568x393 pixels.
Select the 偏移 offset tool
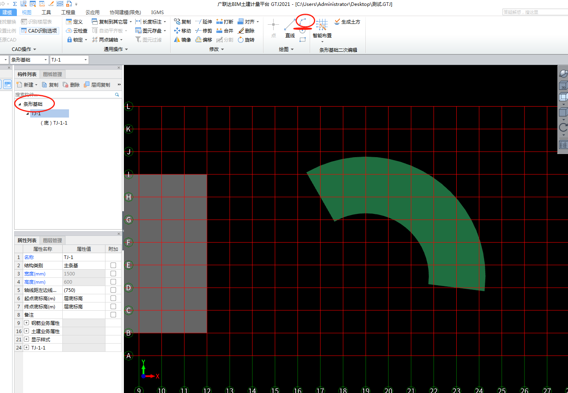click(204, 40)
